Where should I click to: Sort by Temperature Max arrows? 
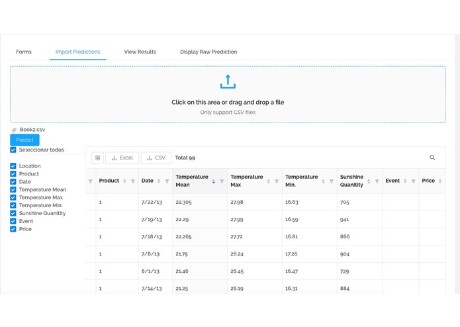(x=269, y=181)
